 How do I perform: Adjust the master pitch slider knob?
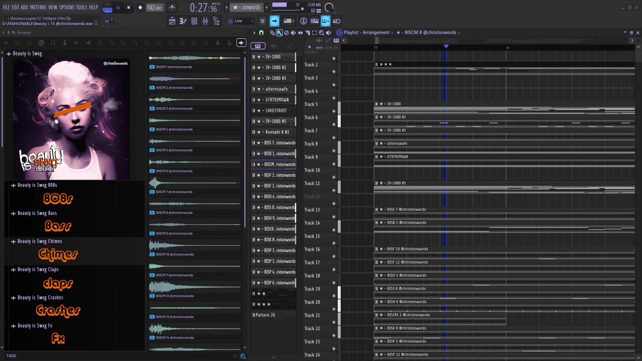point(112,21)
